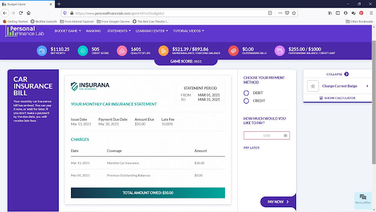Click the Pay Later link
This screenshot has height=212, width=376.
coord(251,148)
